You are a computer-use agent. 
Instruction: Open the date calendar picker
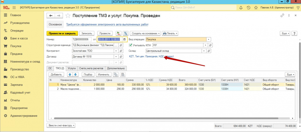(x=124, y=39)
